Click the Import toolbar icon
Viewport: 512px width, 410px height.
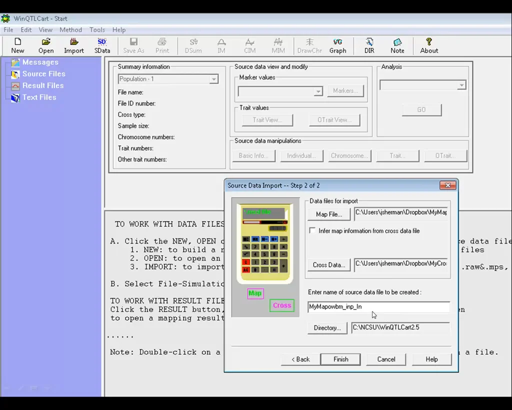click(74, 45)
